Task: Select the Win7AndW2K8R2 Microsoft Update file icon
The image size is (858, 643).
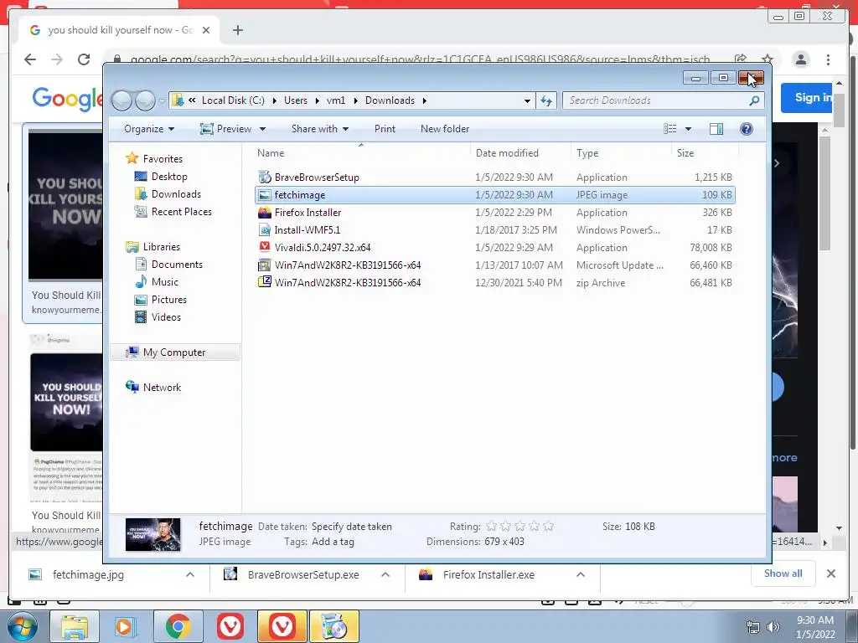Action: click(x=264, y=265)
